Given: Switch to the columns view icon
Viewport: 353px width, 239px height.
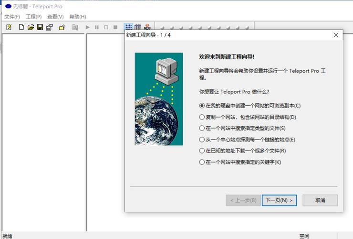Looking at the screenshot, I should (x=137, y=27).
